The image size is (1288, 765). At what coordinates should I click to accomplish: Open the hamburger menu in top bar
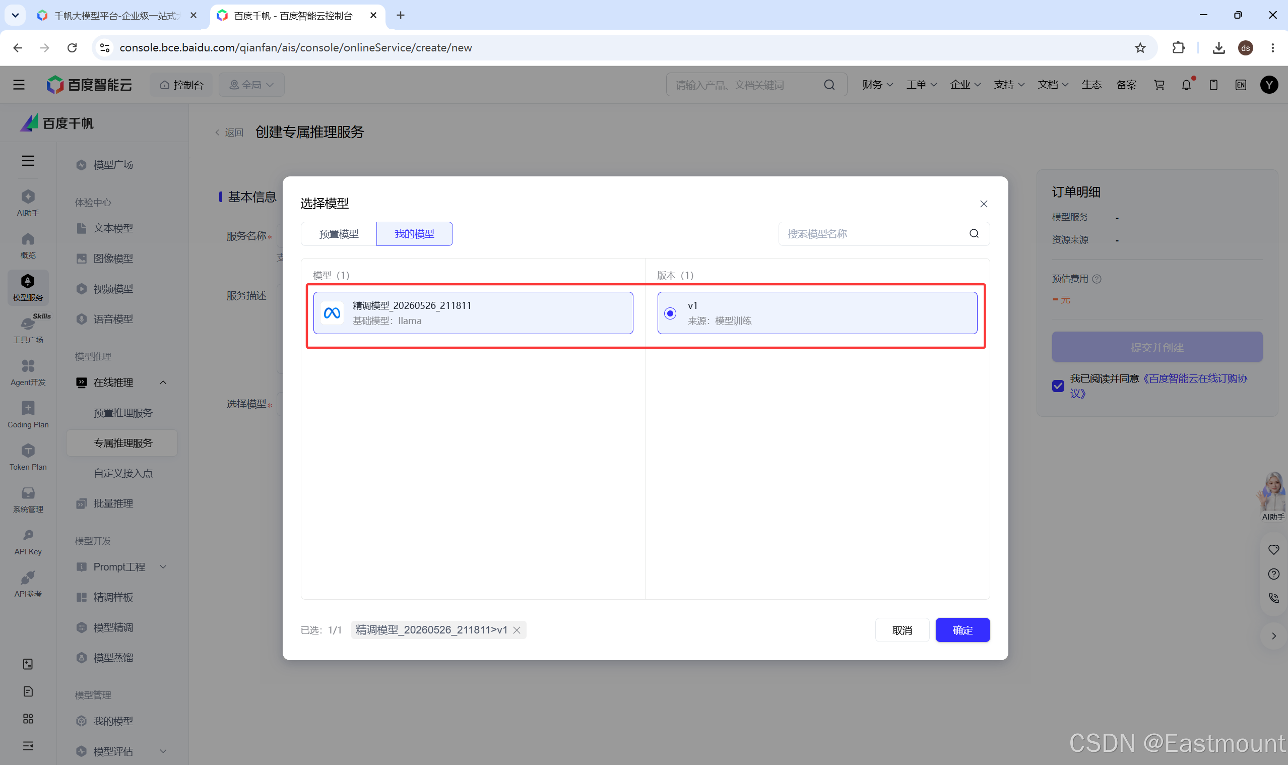19,85
